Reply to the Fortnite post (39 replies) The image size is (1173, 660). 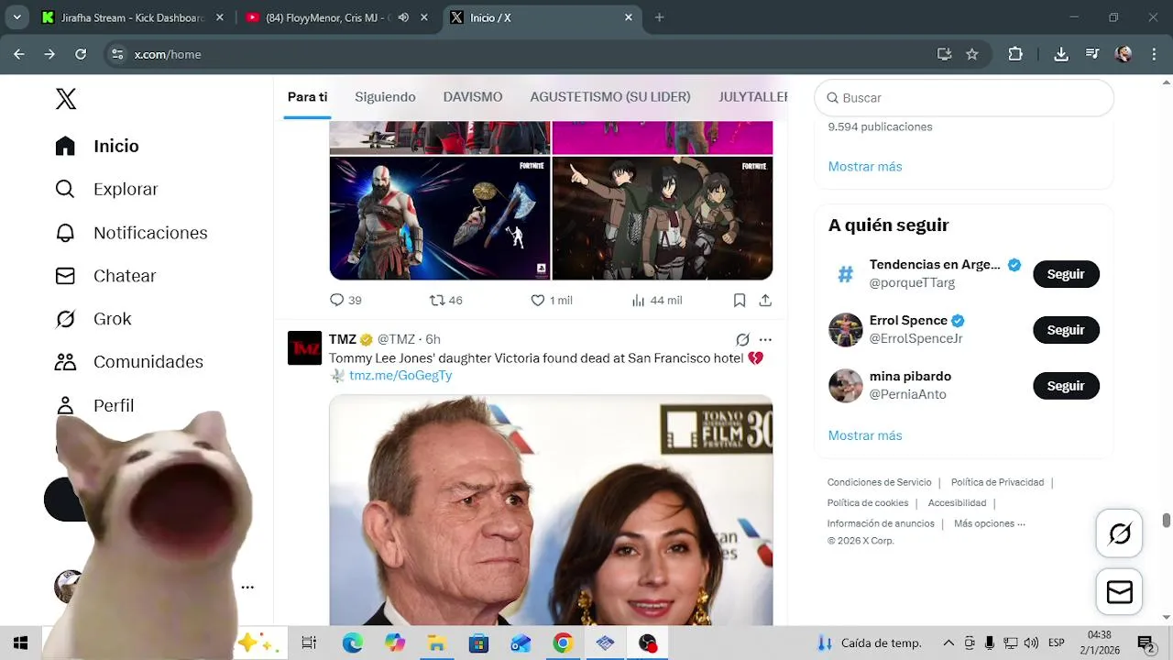[x=345, y=300]
